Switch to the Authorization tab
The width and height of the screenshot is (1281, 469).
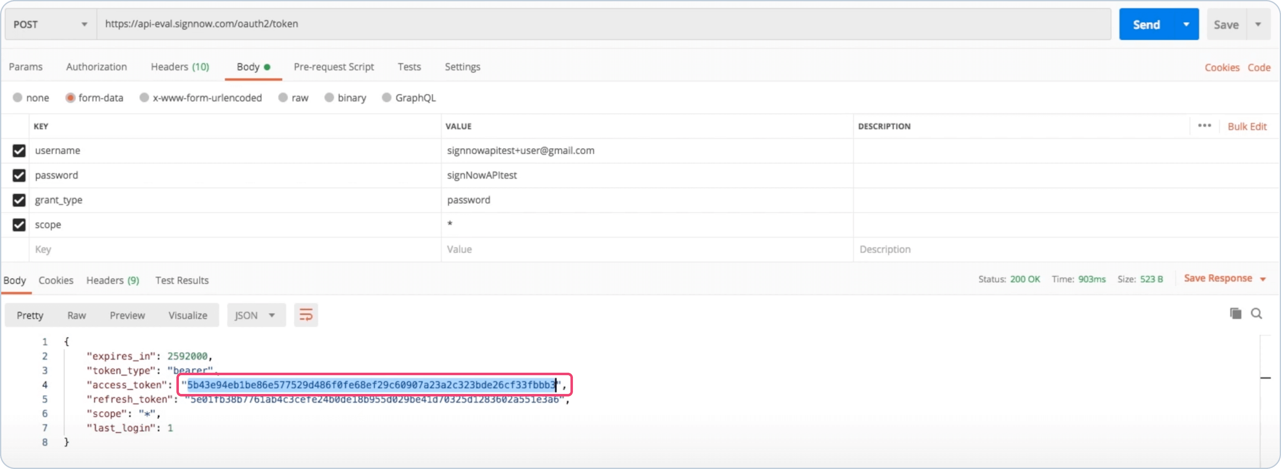96,67
